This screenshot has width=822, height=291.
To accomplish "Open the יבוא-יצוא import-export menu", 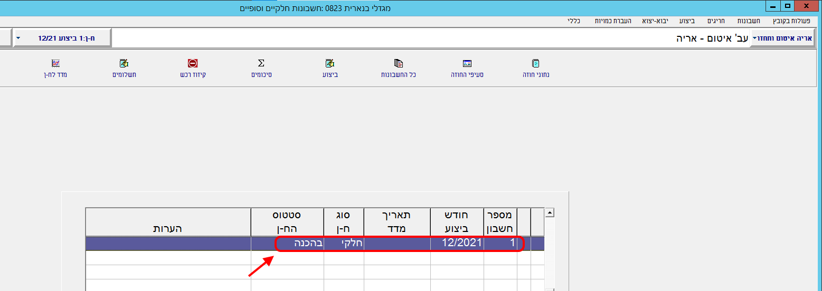I will click(655, 21).
